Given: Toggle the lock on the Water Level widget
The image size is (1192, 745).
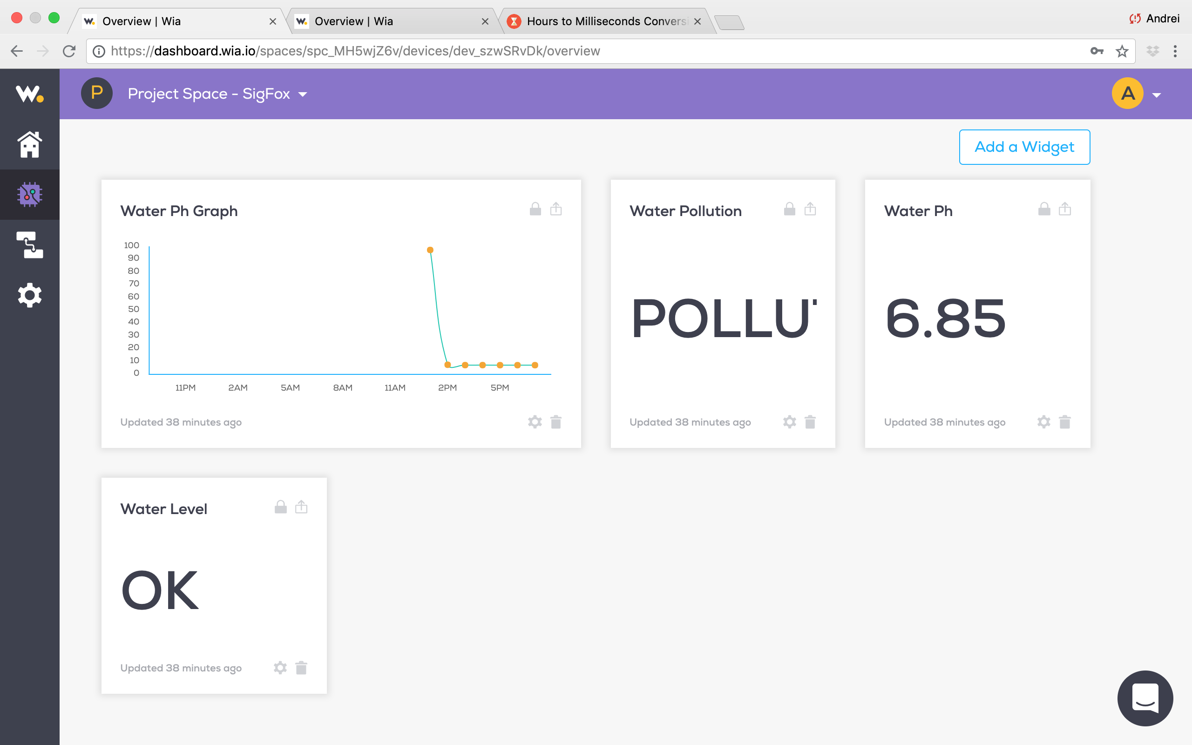Looking at the screenshot, I should coord(280,507).
